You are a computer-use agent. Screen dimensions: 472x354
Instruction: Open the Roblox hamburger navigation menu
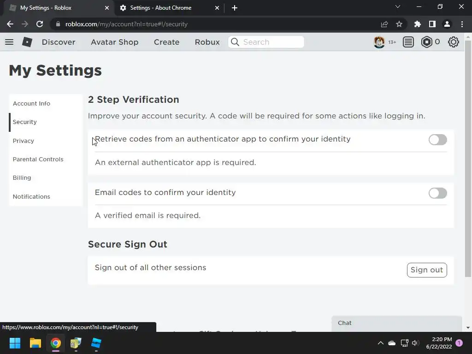(9, 42)
